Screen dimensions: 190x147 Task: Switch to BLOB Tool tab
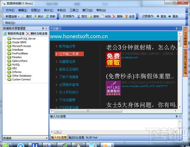pos(92,138)
